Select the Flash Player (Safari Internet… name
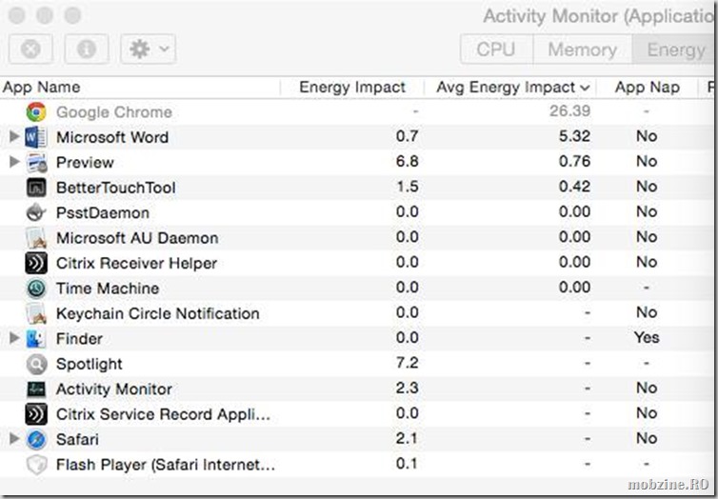This screenshot has height=499, width=718. click(166, 465)
